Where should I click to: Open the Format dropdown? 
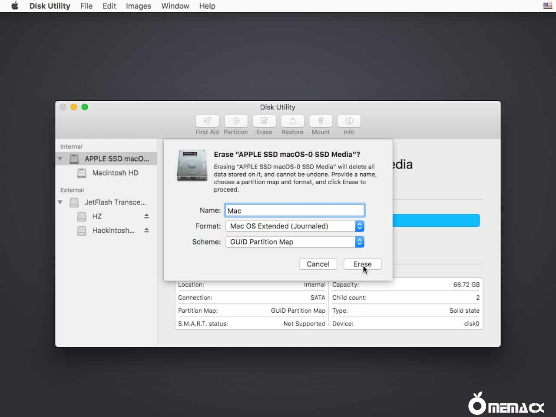[295, 226]
